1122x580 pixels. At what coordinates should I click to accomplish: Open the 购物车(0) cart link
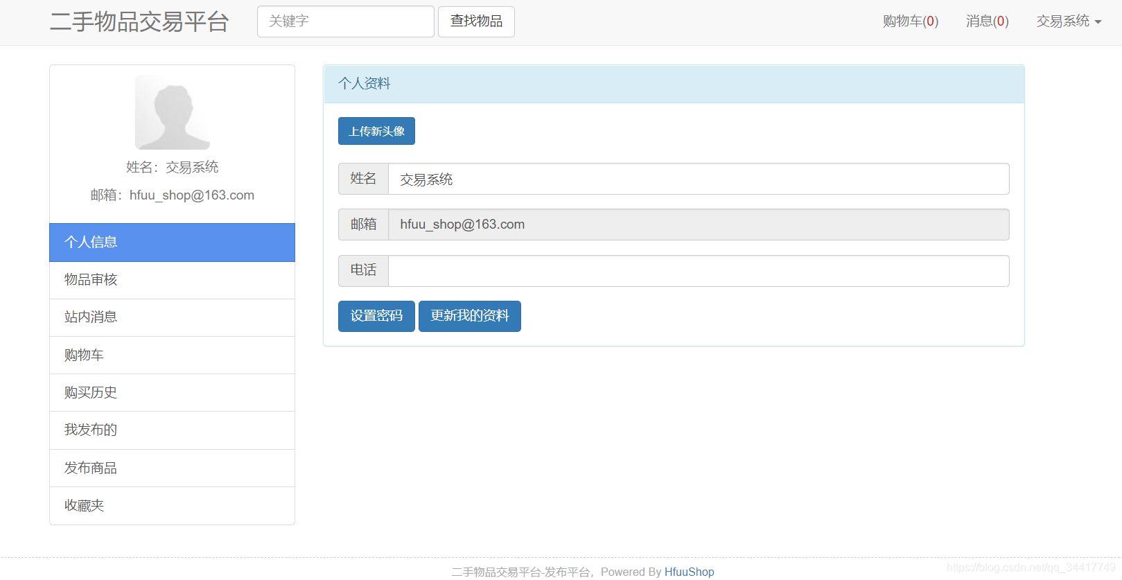pyautogui.click(x=911, y=21)
